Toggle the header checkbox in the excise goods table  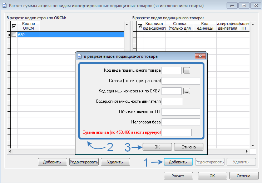coord(140,26)
